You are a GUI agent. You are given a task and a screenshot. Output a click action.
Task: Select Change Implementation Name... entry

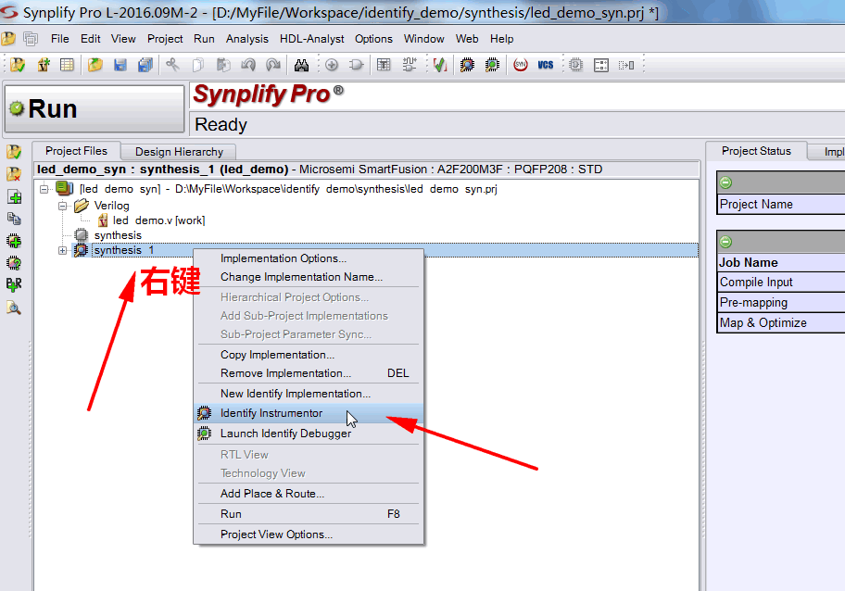pyautogui.click(x=309, y=277)
